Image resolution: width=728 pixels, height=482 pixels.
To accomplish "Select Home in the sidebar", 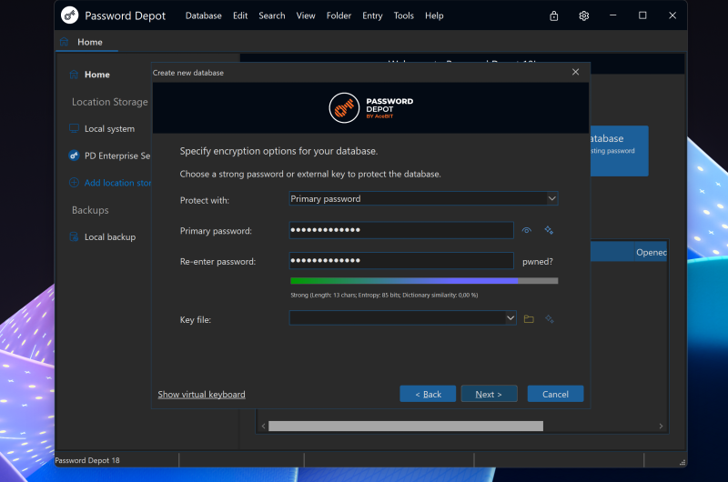I will (97, 75).
